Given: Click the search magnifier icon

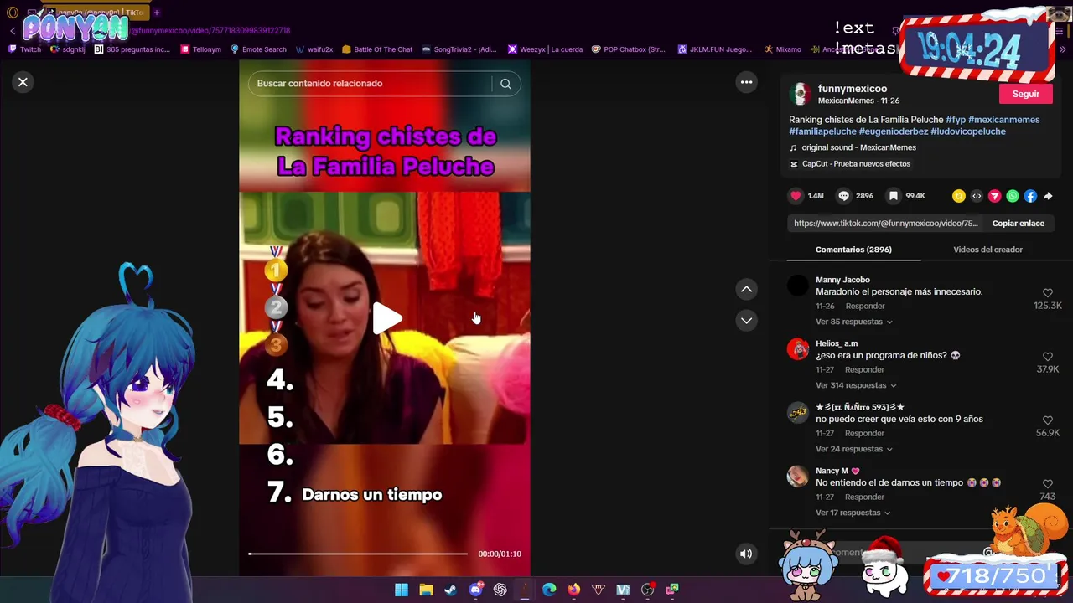Looking at the screenshot, I should tap(505, 84).
